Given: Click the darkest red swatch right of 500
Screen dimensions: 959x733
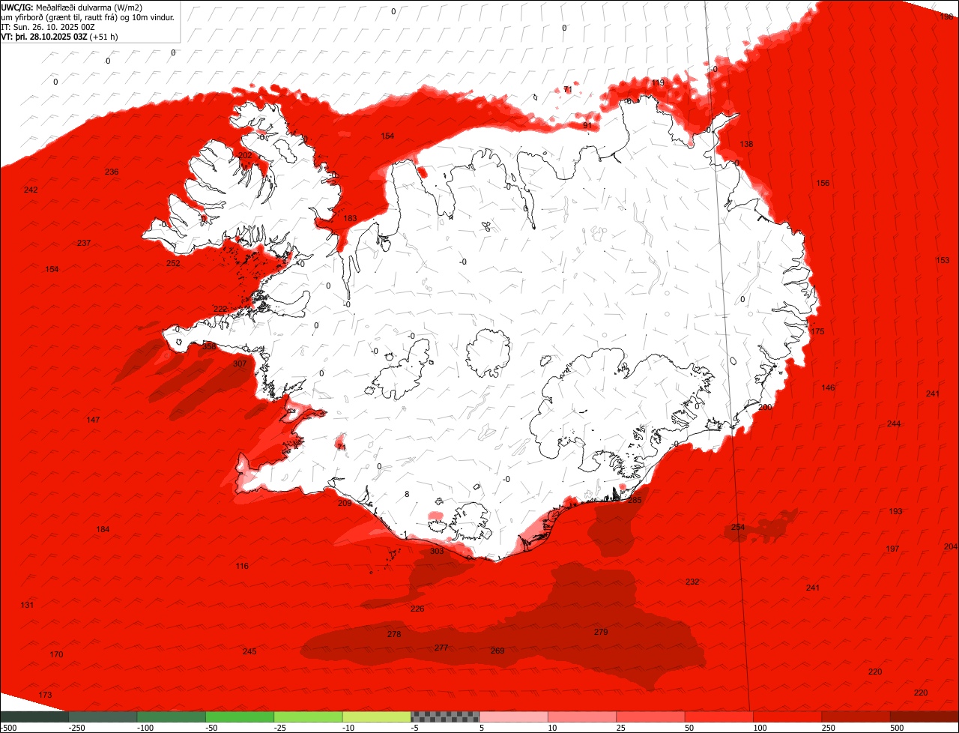Looking at the screenshot, I should coord(925,717).
